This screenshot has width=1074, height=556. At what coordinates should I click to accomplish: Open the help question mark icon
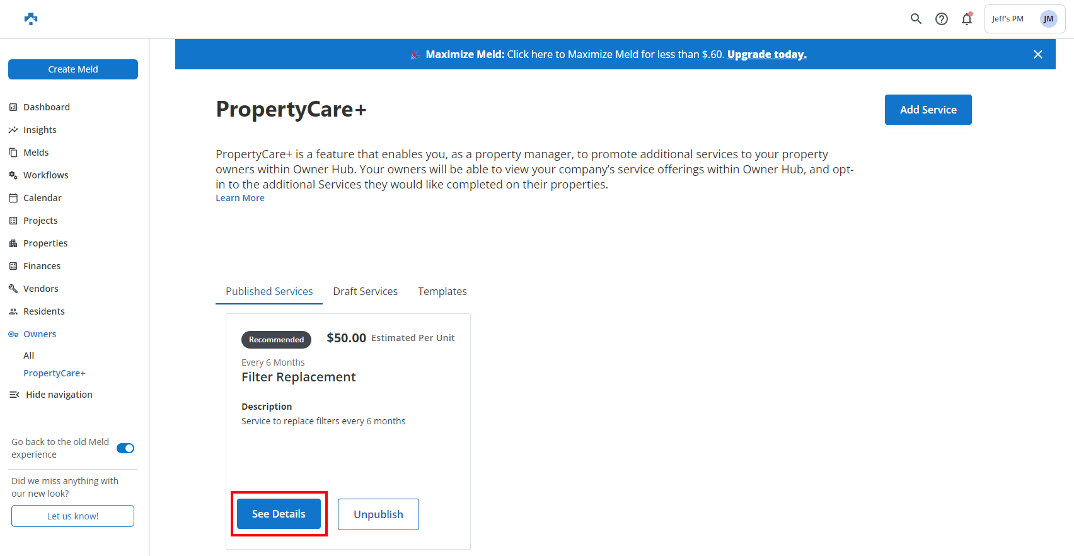[942, 19]
